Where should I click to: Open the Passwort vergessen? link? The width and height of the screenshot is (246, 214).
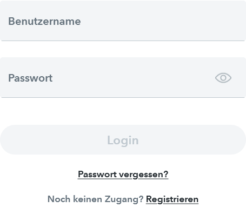pos(123,175)
